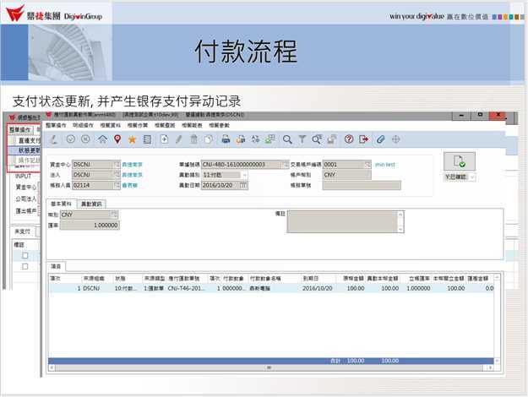Expand the Y:已確認 status dropdown
Viewport: 528px width, 397px height.
(x=473, y=177)
